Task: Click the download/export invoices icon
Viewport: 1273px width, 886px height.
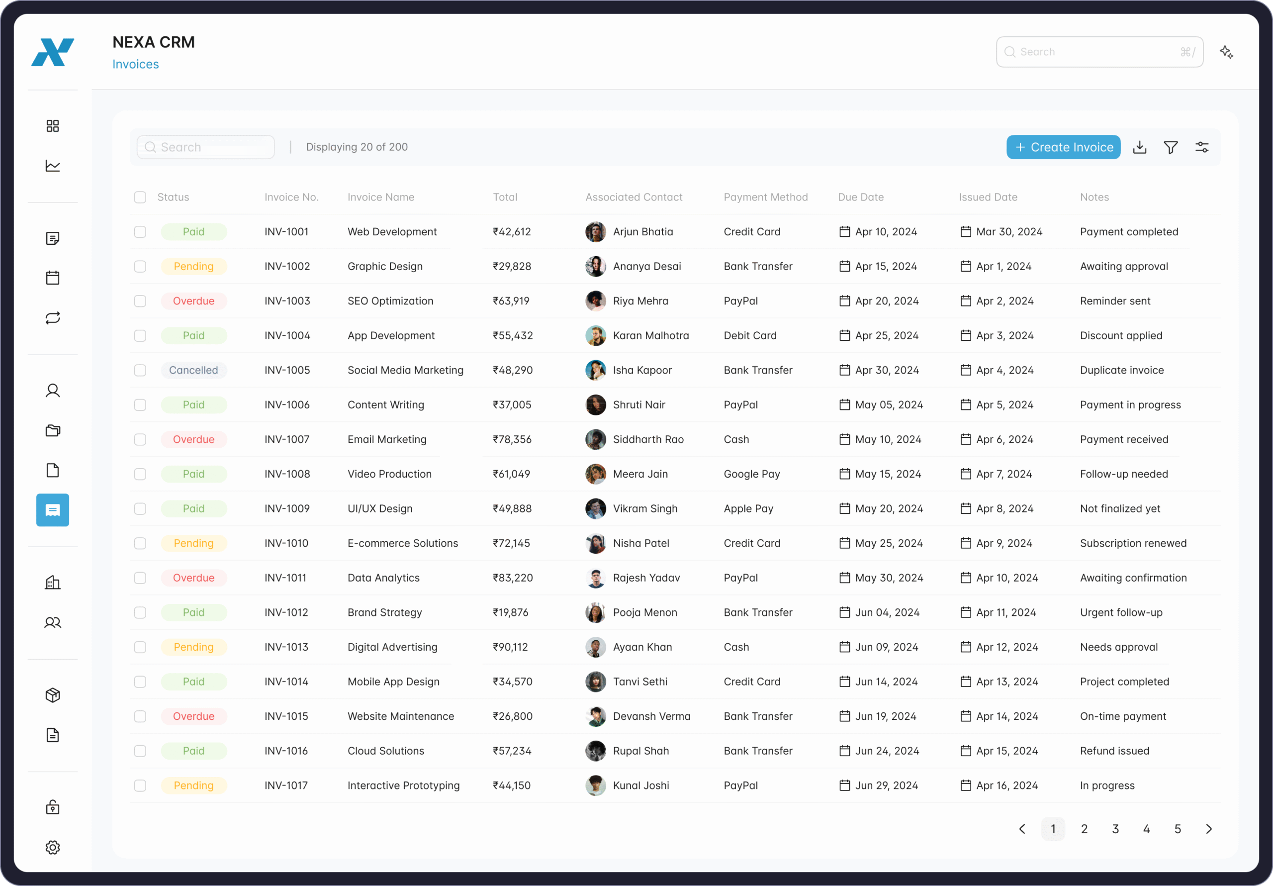Action: tap(1139, 147)
